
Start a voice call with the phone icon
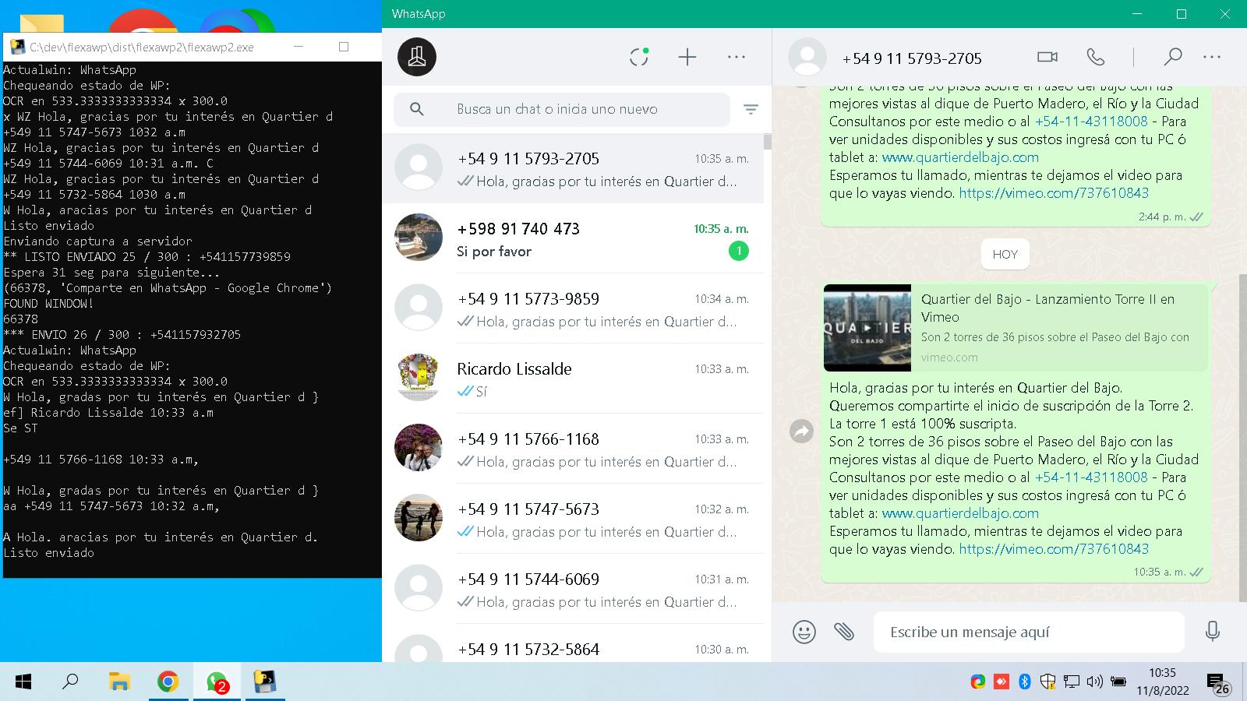tap(1095, 57)
